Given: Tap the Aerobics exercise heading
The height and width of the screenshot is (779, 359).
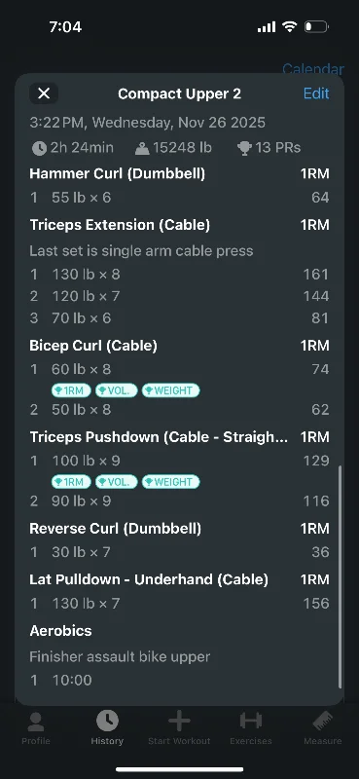Looking at the screenshot, I should coord(60,631).
